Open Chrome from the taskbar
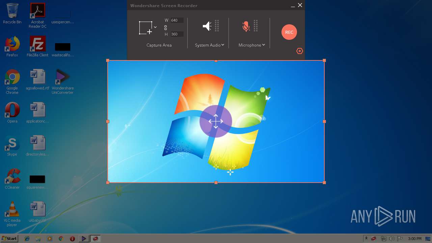 61,239
